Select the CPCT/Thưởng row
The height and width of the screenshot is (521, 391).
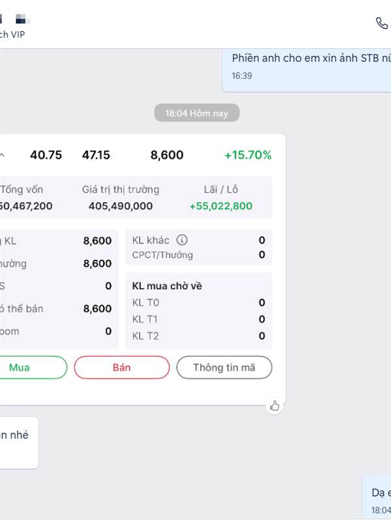click(x=199, y=255)
